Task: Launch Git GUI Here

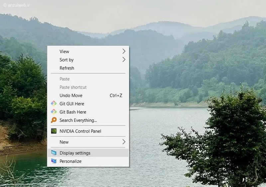Action: pos(88,104)
